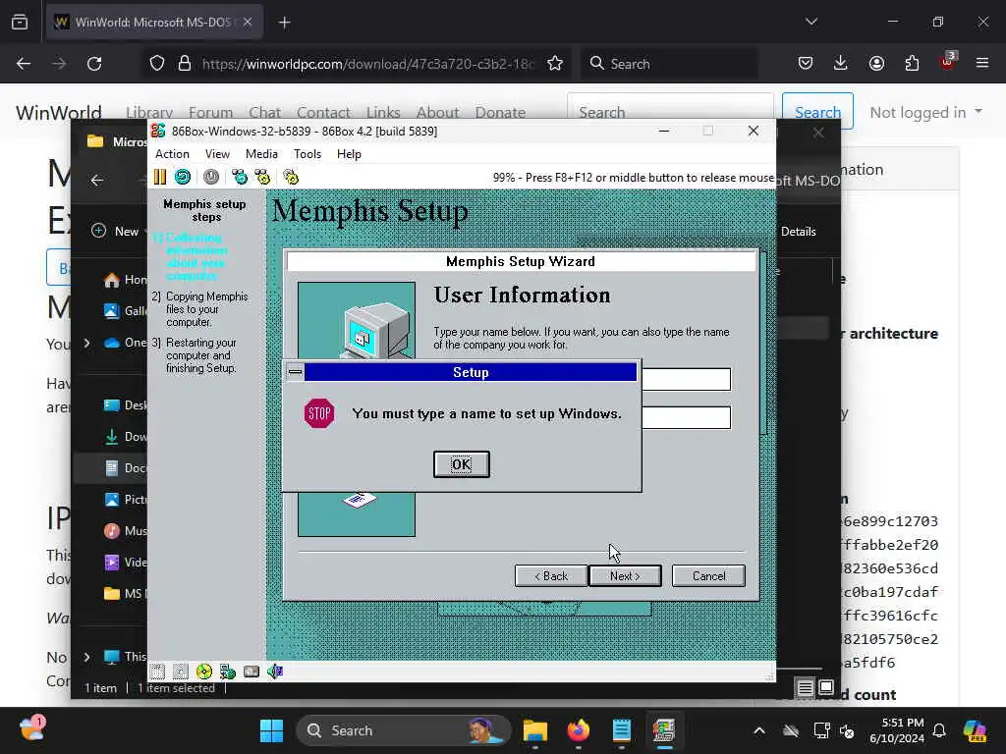Open Firefox from the taskbar

click(x=578, y=730)
